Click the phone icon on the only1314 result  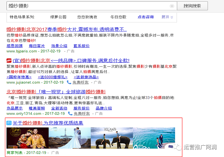[70, 114]
